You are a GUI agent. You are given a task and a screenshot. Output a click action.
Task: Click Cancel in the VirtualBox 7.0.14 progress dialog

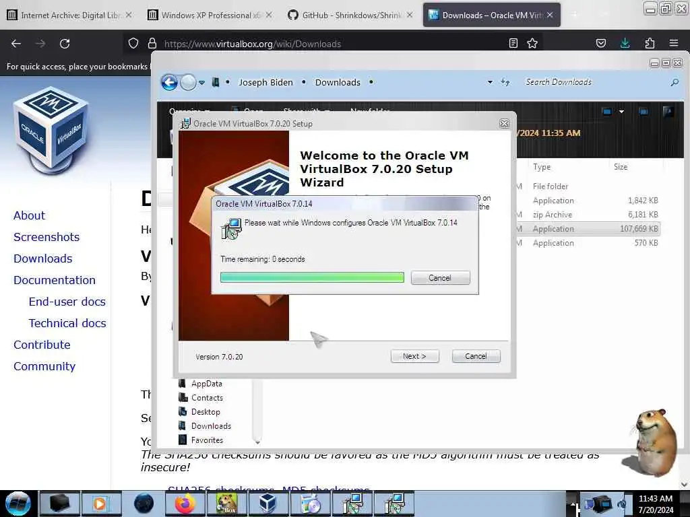tap(440, 278)
